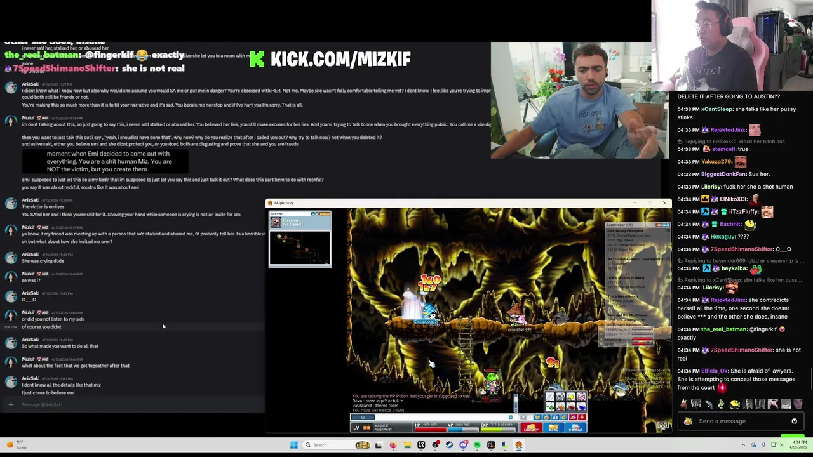Open Discord from the taskbar
The height and width of the screenshot is (457, 813).
point(464,445)
